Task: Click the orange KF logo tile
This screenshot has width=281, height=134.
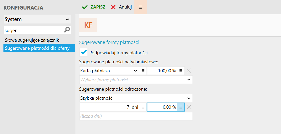Action: point(88,25)
